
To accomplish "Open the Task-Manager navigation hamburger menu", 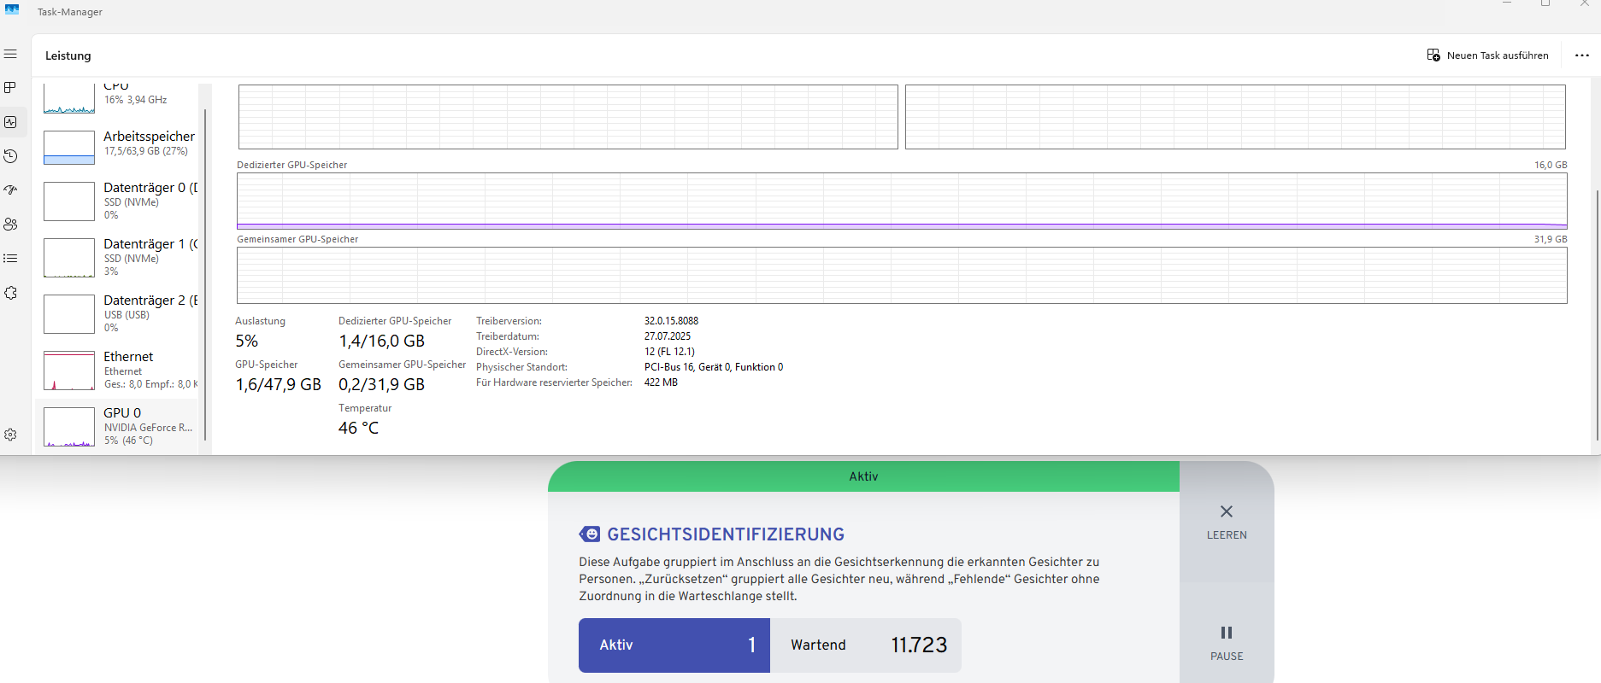I will pyautogui.click(x=10, y=54).
